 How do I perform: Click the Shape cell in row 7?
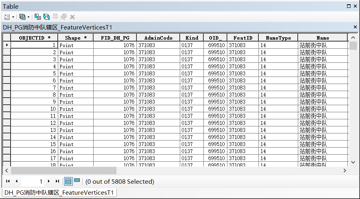pyautogui.click(x=76, y=88)
